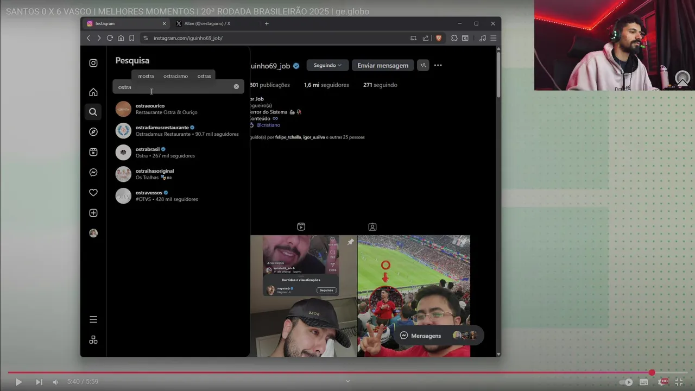
Task: Open 271 seguindo list
Action: [380, 85]
